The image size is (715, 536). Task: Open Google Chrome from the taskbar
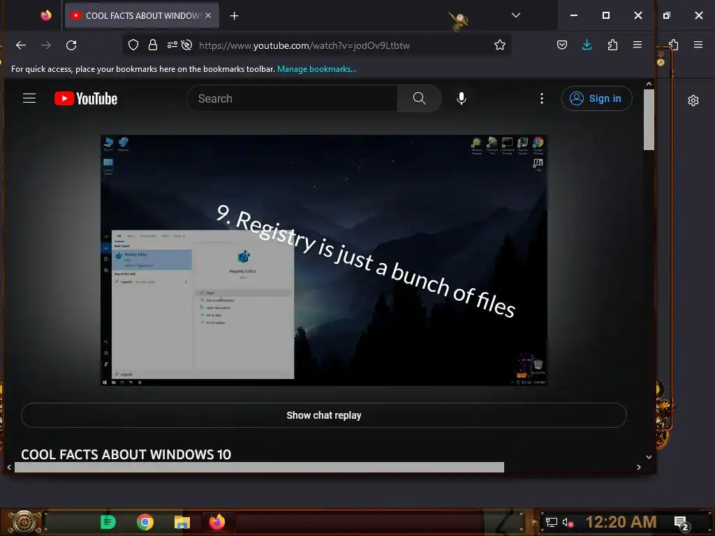click(145, 522)
